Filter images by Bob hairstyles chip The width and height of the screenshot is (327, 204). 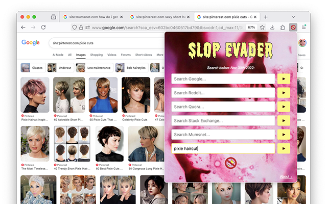pyautogui.click(x=132, y=68)
